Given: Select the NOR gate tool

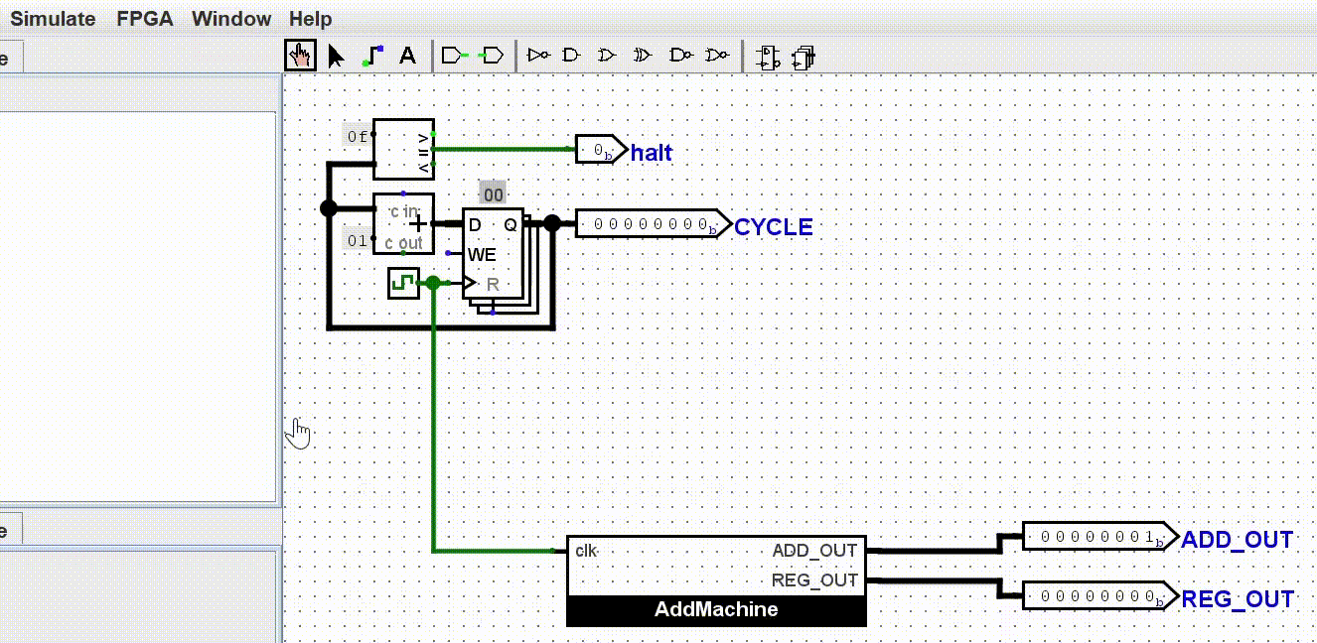Looking at the screenshot, I should point(716,56).
